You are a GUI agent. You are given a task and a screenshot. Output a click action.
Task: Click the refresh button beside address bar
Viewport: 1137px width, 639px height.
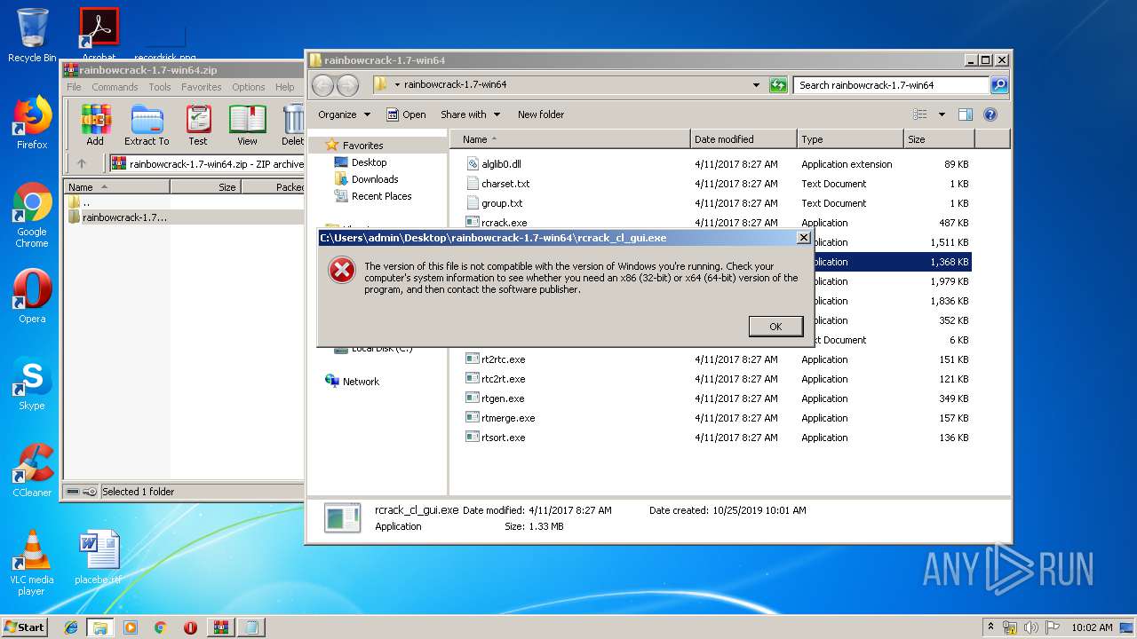779,85
